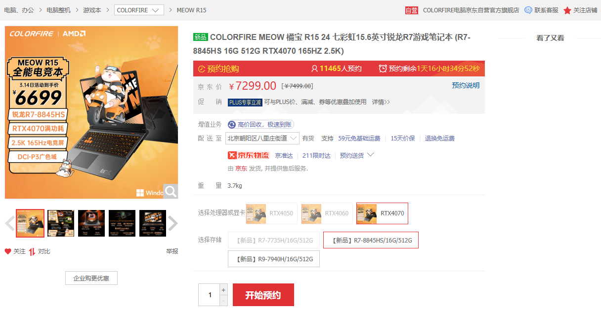The width and height of the screenshot is (601, 314).
Task: Go to 电脑、办公 breadcrumb category
Action: pos(19,10)
